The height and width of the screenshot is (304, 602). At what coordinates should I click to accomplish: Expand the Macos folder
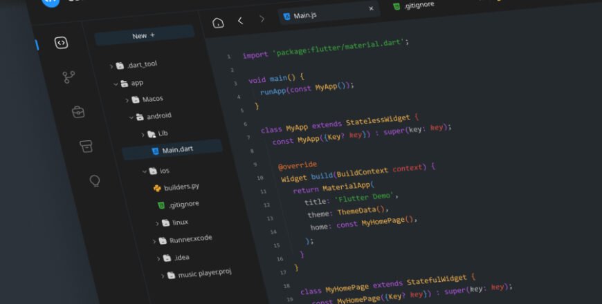pyautogui.click(x=127, y=99)
